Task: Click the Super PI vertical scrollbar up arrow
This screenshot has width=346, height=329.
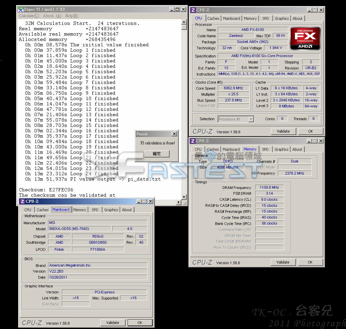Action: 184,21
